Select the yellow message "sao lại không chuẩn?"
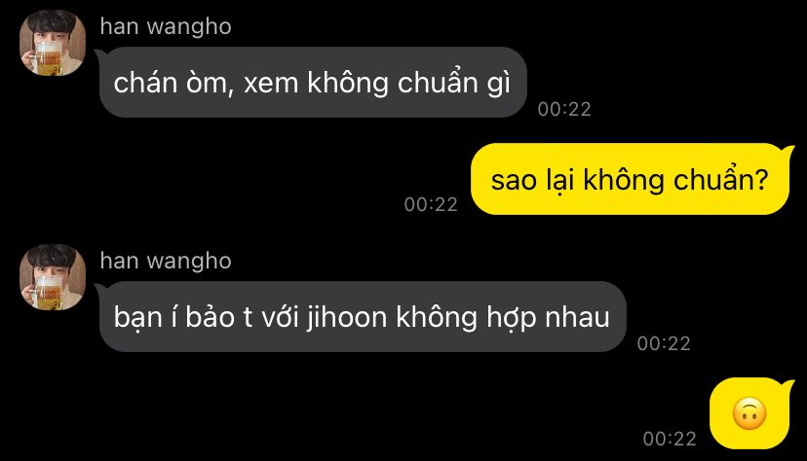This screenshot has width=807, height=461. click(x=630, y=179)
